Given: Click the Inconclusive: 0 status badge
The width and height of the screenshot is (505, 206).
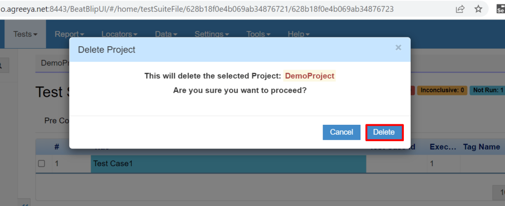Looking at the screenshot, I should tap(442, 90).
